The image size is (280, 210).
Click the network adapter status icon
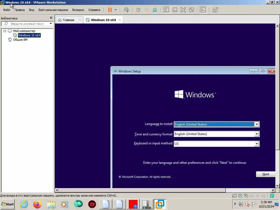(x=246, y=196)
